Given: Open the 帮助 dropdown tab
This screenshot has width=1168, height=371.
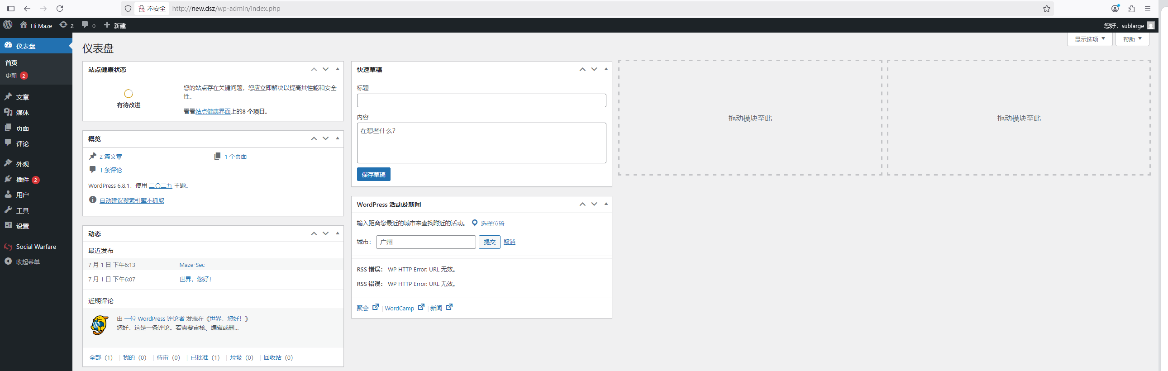Looking at the screenshot, I should [x=1132, y=39].
